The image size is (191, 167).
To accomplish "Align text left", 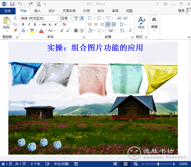I will click(90, 24).
